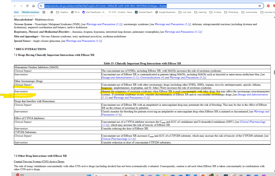Bookmark this page with the star icon
The height and width of the screenshot is (176, 275).
tap(259, 6)
